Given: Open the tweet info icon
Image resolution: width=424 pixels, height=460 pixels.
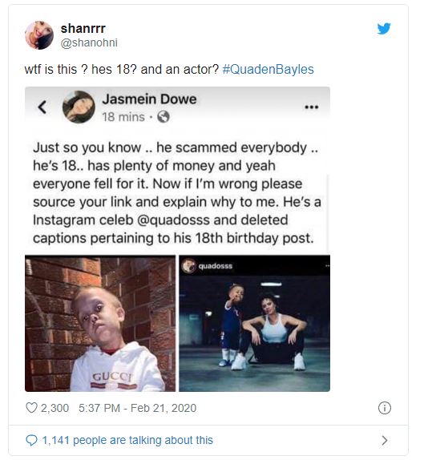Looking at the screenshot, I should click(385, 408).
